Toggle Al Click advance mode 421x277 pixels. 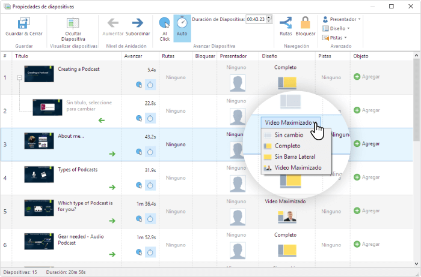[x=164, y=24]
